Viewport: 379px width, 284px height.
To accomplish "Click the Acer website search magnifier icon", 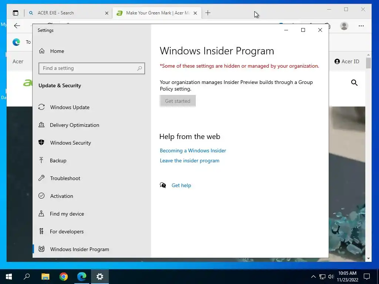I will pos(354,83).
